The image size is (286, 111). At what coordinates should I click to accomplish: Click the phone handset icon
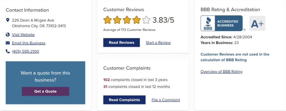pyautogui.click(x=8, y=52)
